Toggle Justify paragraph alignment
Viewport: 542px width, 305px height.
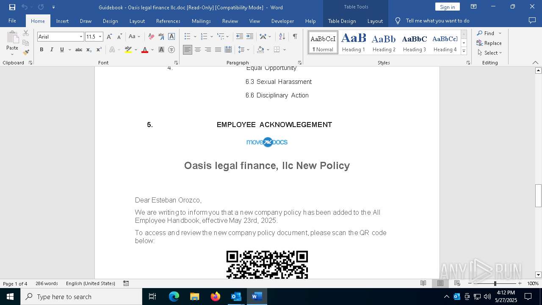tap(218, 50)
